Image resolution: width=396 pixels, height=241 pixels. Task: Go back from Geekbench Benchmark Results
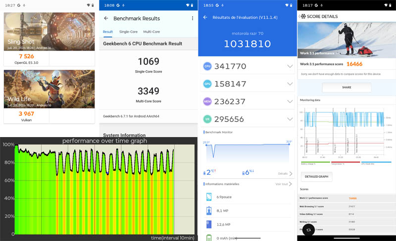pyautogui.click(x=106, y=18)
